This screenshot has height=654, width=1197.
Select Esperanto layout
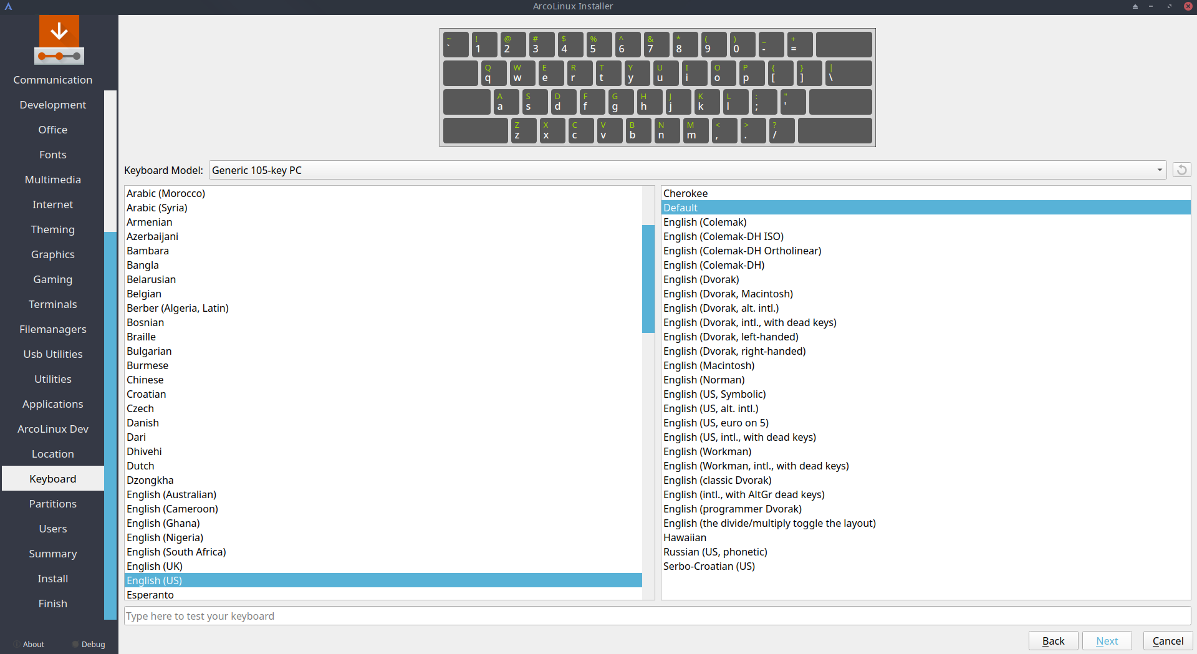tap(383, 595)
